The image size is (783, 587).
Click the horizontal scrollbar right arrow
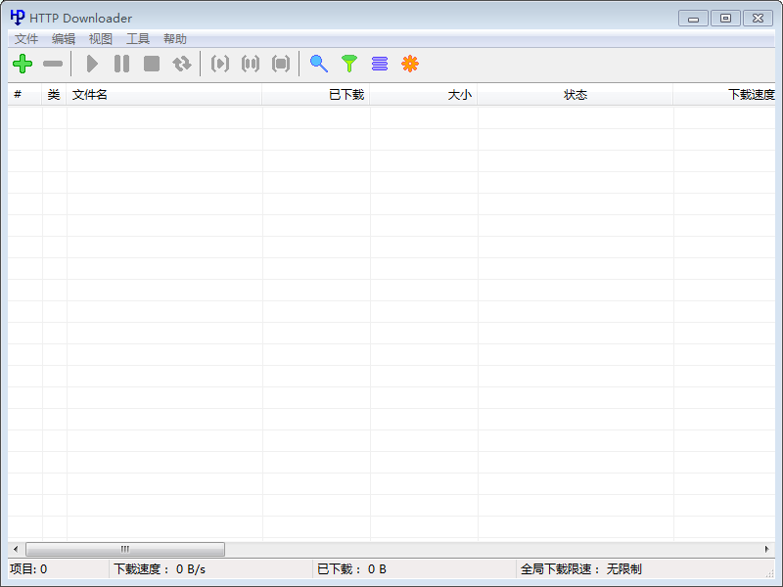point(767,550)
